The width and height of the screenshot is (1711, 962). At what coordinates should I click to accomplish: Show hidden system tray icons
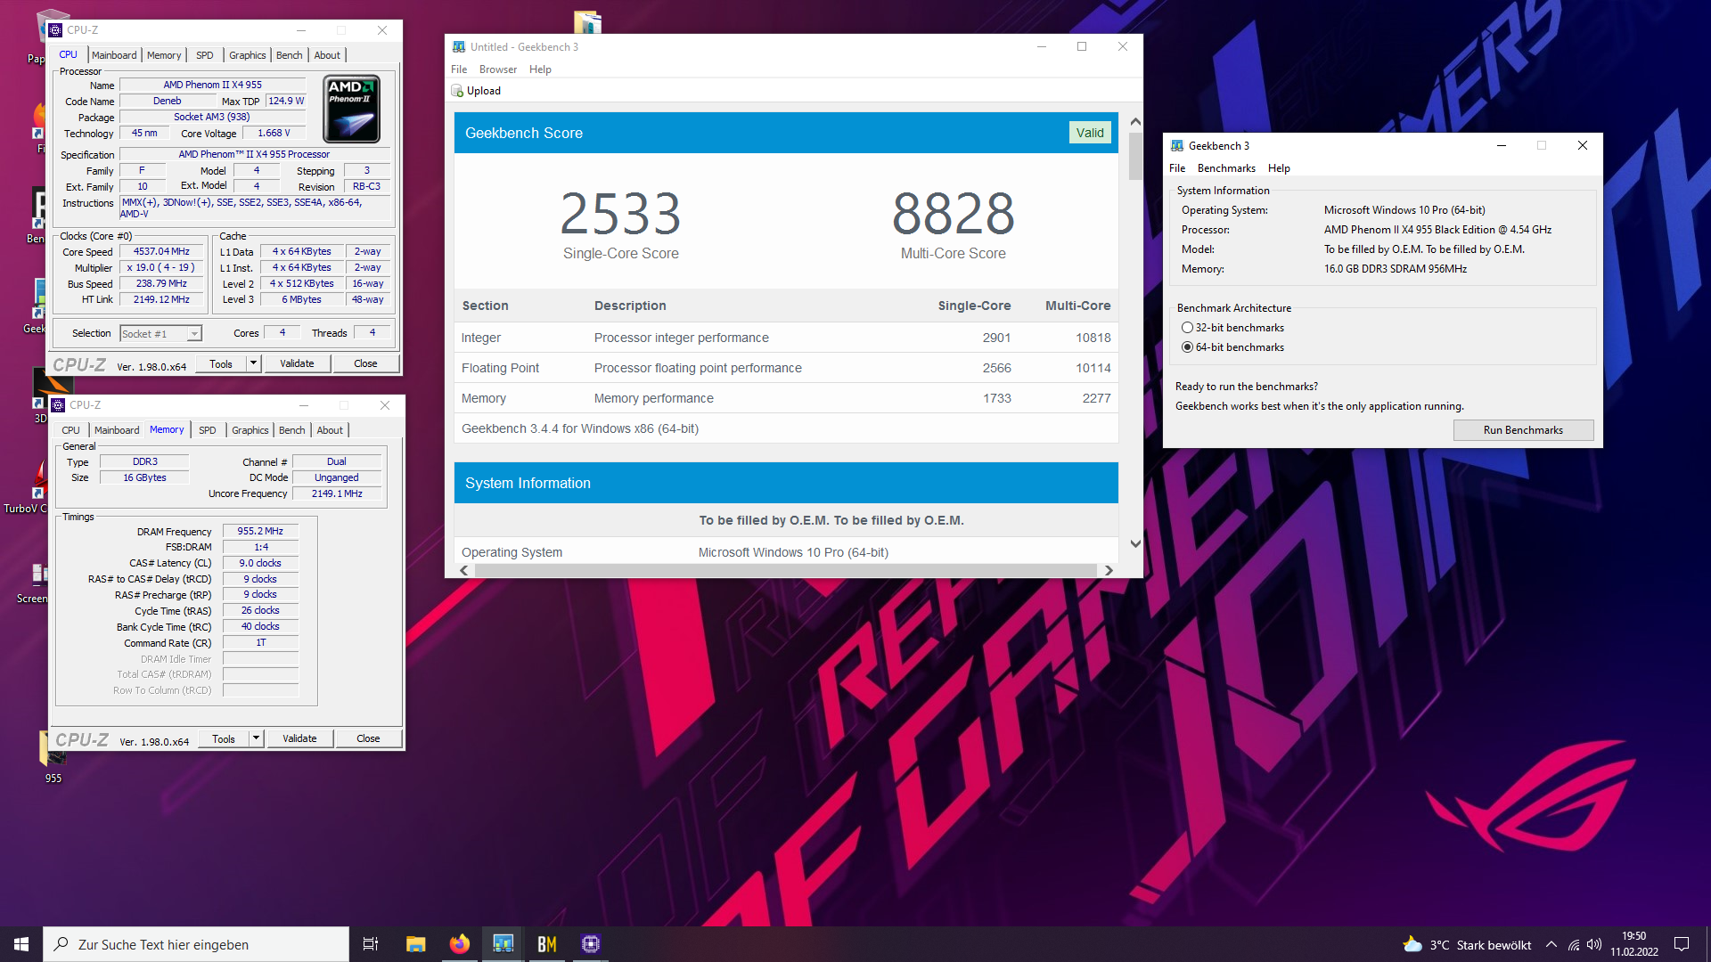[x=1551, y=944]
